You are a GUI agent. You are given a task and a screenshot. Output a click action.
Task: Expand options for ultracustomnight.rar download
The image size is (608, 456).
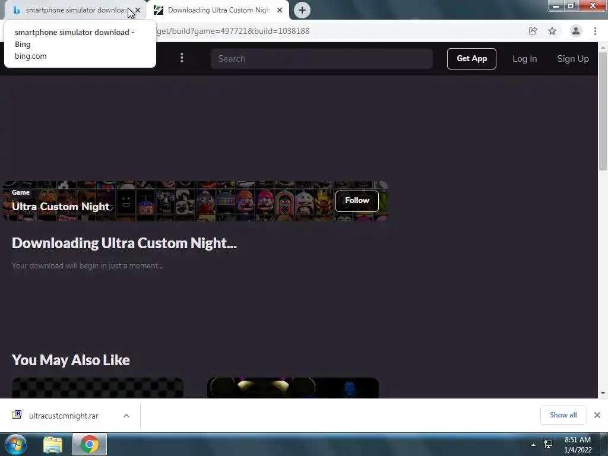pos(126,416)
